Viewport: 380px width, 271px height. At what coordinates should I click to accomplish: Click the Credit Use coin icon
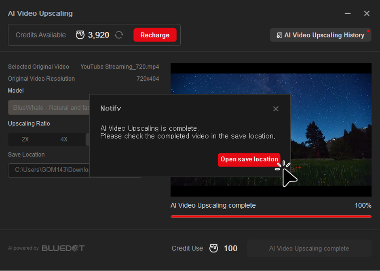click(213, 248)
